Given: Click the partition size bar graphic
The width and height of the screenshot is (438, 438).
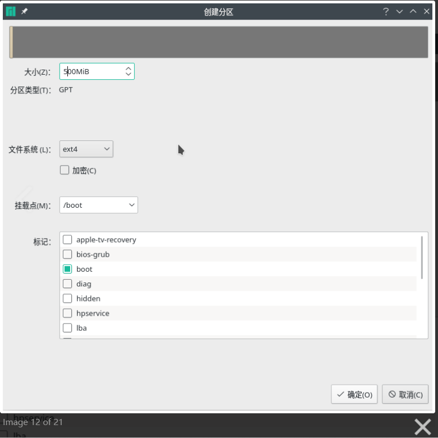Looking at the screenshot, I should point(219,42).
